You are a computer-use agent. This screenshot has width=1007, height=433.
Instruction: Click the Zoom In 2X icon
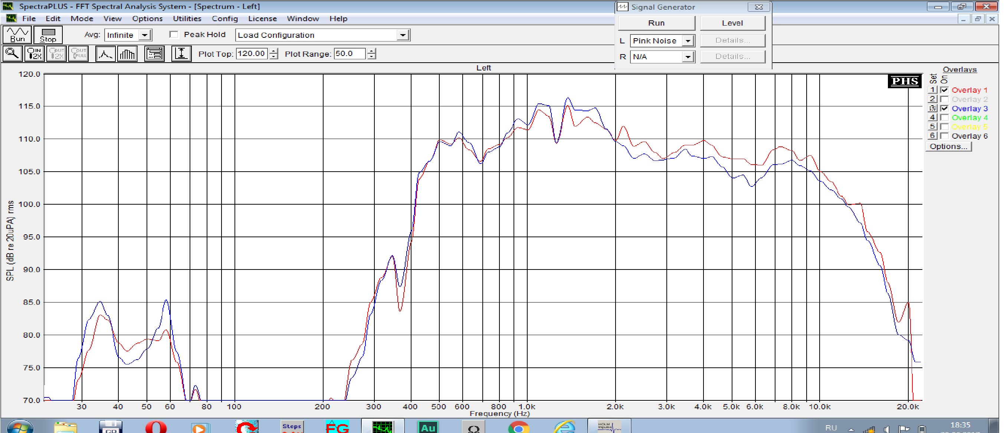(x=34, y=53)
